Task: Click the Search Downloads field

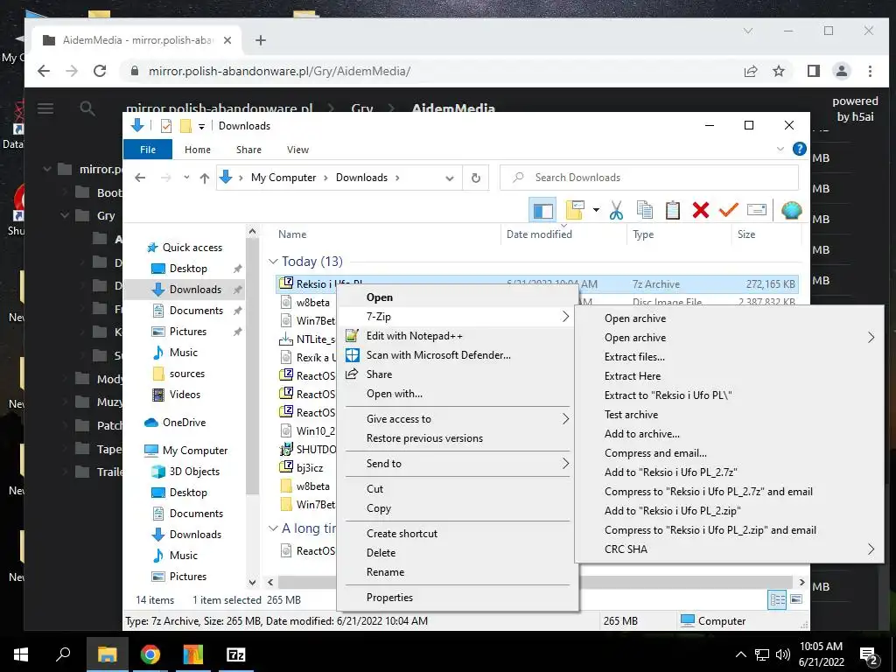Action: click(x=649, y=178)
